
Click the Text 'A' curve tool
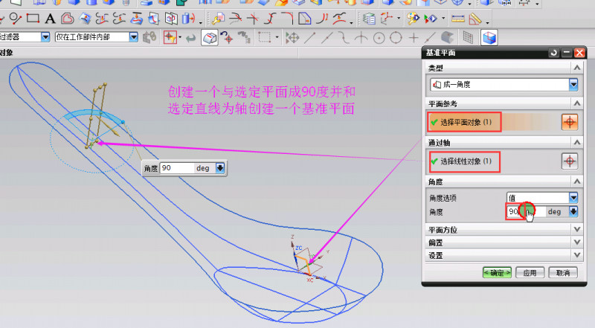pyautogui.click(x=50, y=18)
